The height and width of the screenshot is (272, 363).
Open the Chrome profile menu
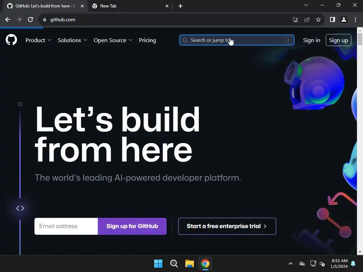(344, 20)
